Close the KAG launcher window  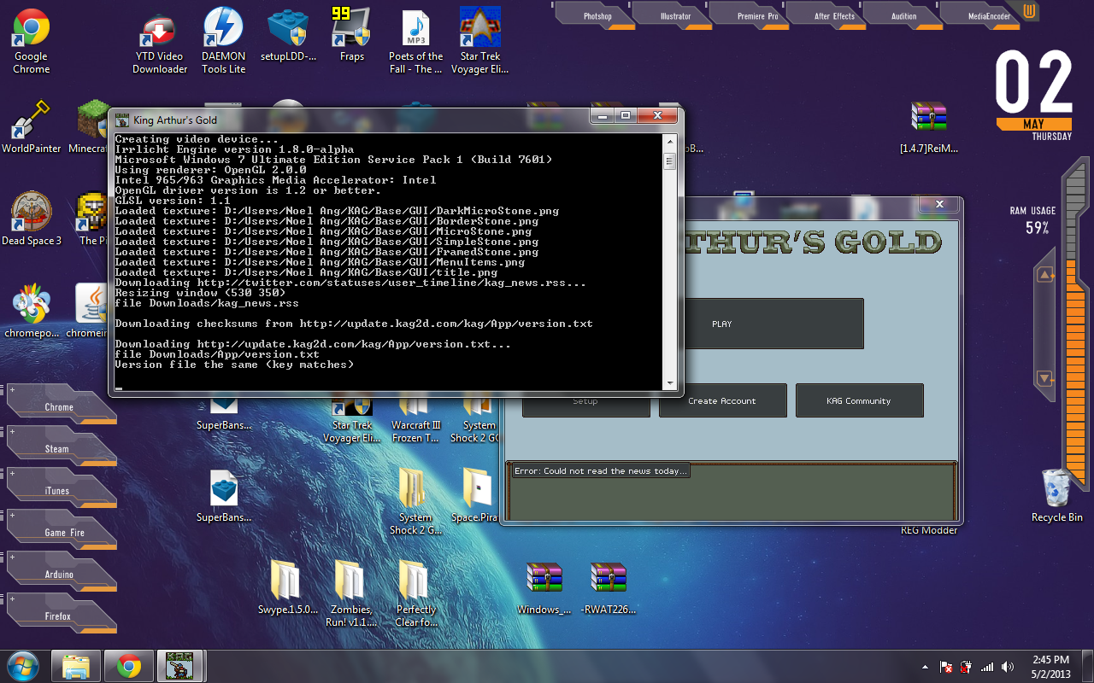(x=938, y=204)
